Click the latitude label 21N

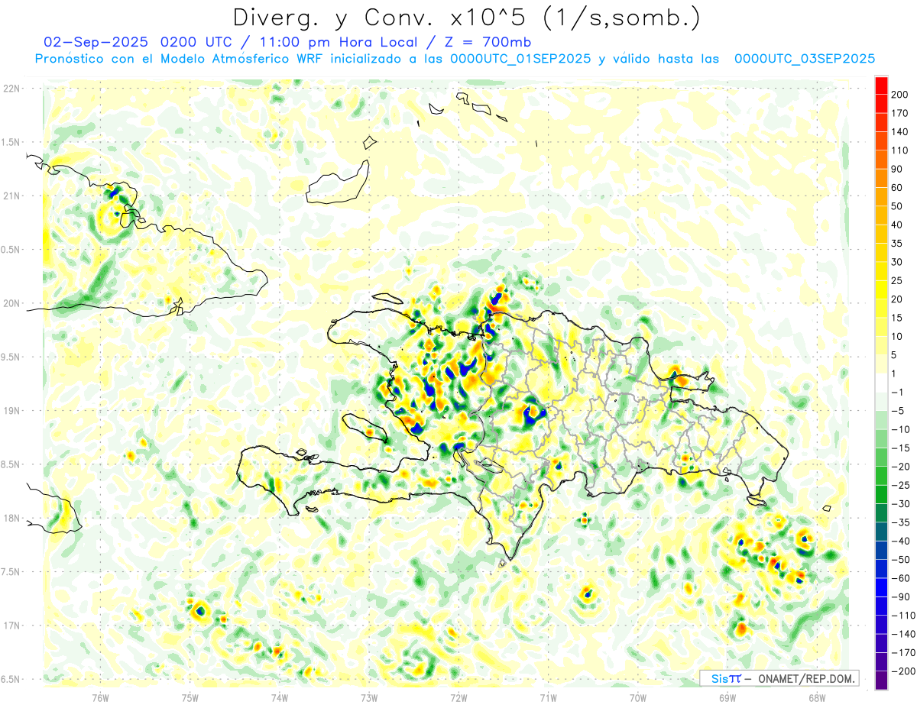pos(11,196)
